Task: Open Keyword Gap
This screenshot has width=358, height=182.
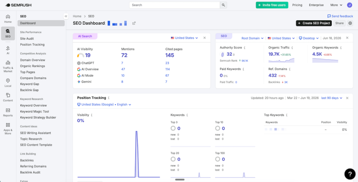Action: pos(29,84)
